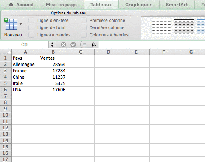Click the formula builder toggle beside fx
This screenshot has width=205, height=162.
(84, 44)
